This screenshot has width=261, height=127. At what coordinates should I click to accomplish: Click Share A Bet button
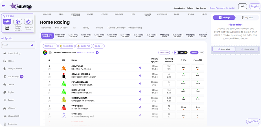pyautogui.click(x=247, y=49)
